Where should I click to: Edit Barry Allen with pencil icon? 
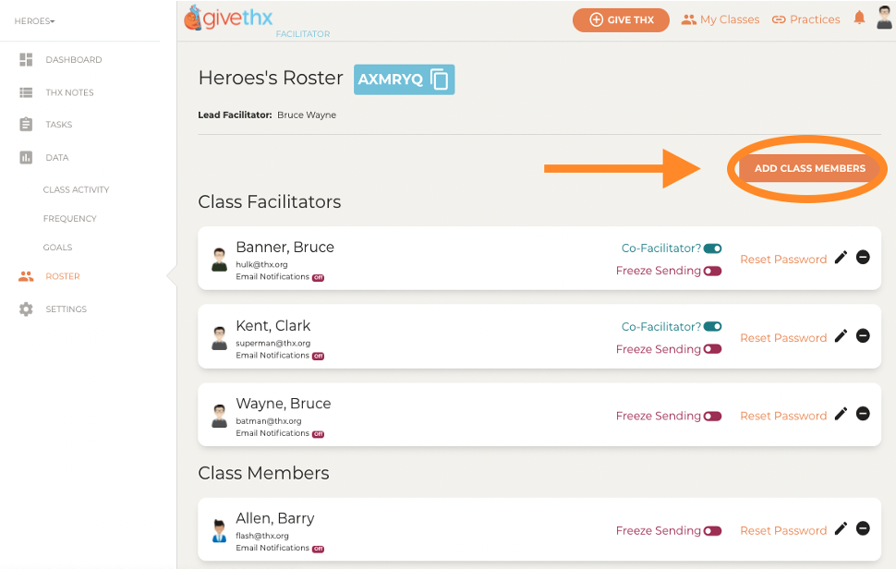coord(841,529)
